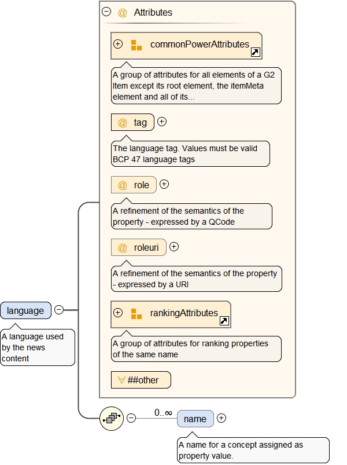Select the roleuri attribute node
The image size is (347, 465).
tap(139, 248)
